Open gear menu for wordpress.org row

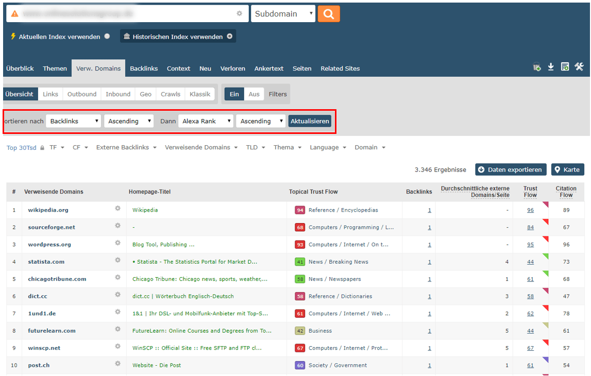(x=117, y=243)
